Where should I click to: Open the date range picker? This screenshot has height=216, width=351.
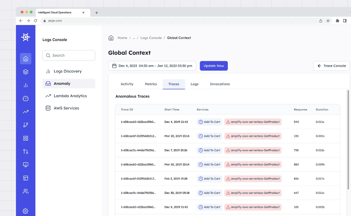coord(152,66)
